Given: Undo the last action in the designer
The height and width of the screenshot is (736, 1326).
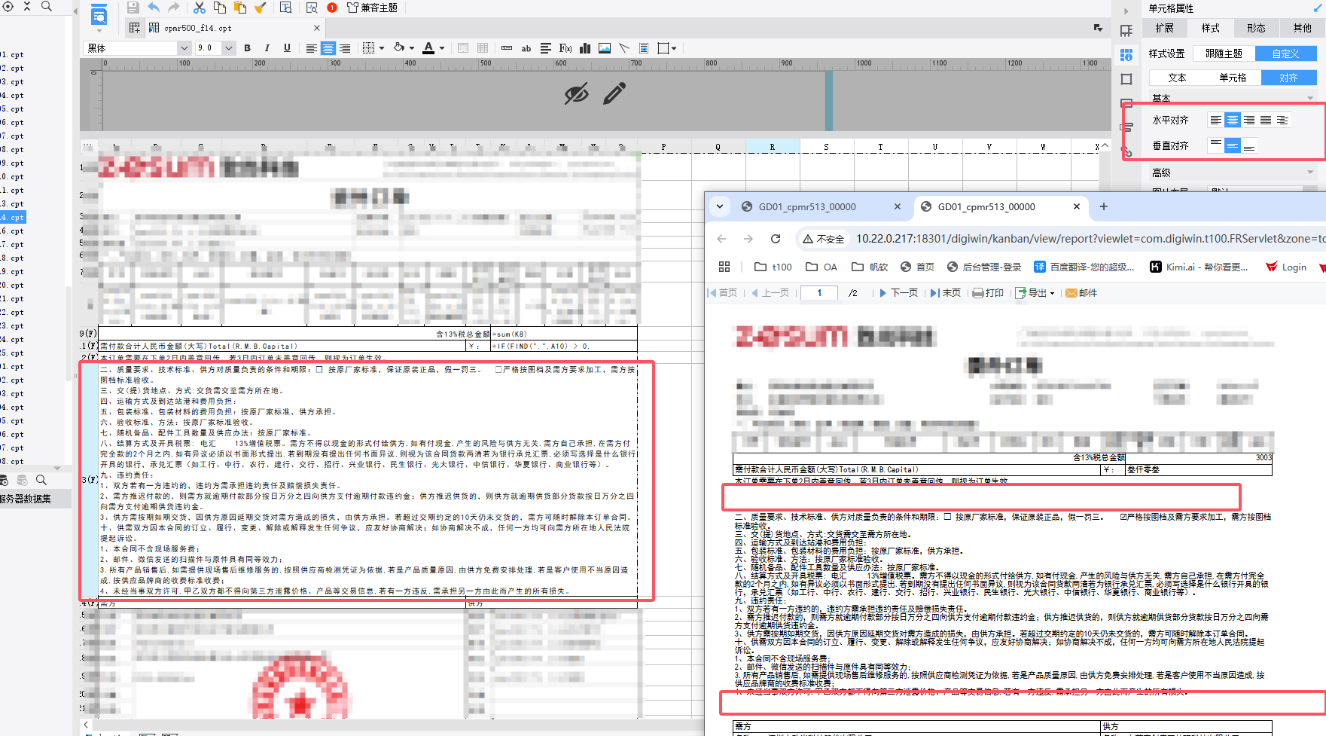Looking at the screenshot, I should tap(154, 8).
